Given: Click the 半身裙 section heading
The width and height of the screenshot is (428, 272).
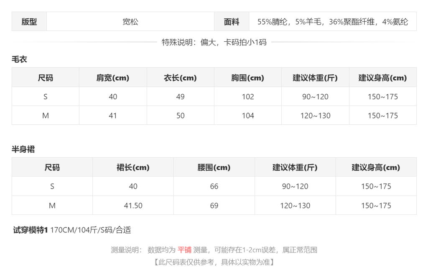Looking at the screenshot, I should [x=23, y=149].
